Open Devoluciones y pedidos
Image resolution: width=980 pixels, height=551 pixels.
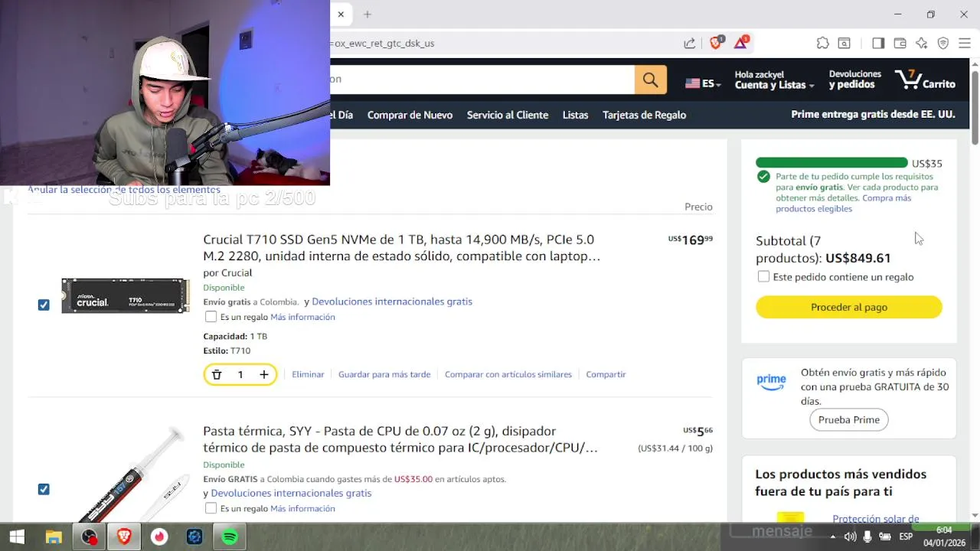[854, 80]
